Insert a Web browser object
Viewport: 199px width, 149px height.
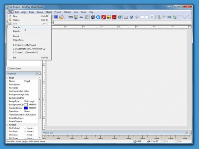click(119, 17)
